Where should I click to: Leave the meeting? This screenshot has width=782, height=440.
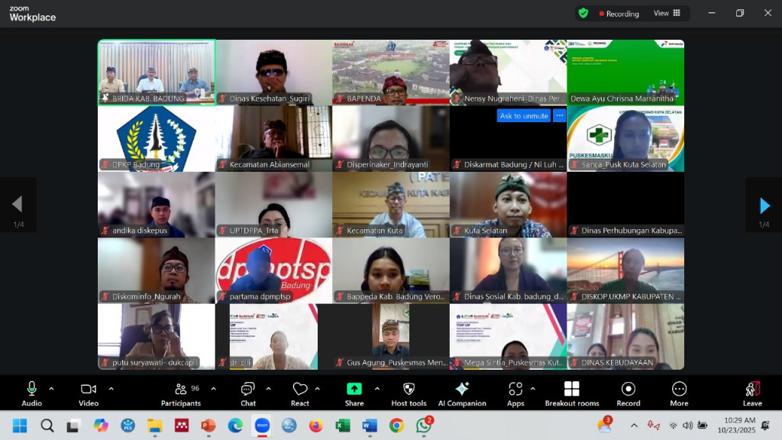[752, 393]
